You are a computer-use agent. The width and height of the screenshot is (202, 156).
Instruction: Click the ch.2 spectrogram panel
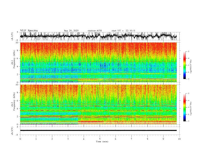pos(98,105)
